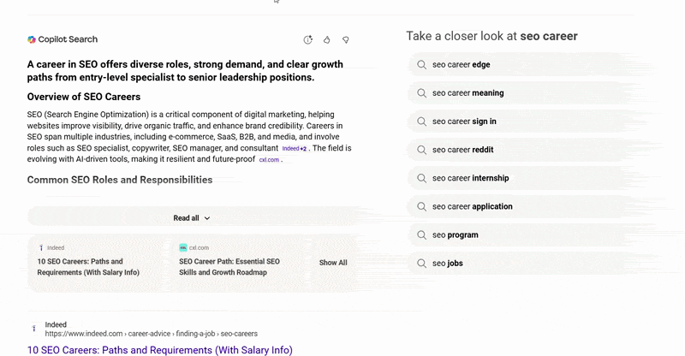Click search icon beside seo career application
Image resolution: width=685 pixels, height=356 pixels.
pos(421,206)
